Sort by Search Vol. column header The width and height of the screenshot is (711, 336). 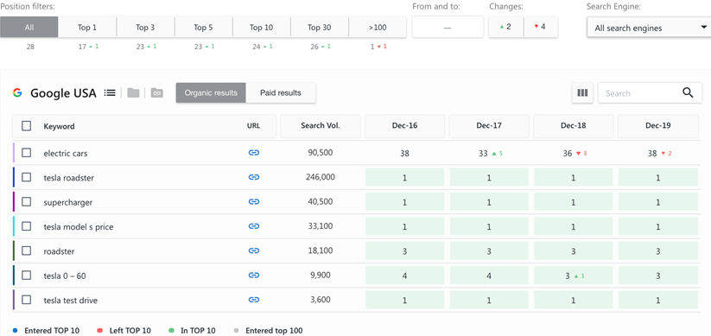(321, 125)
